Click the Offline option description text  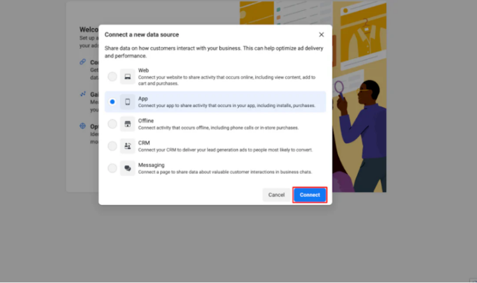218,127
